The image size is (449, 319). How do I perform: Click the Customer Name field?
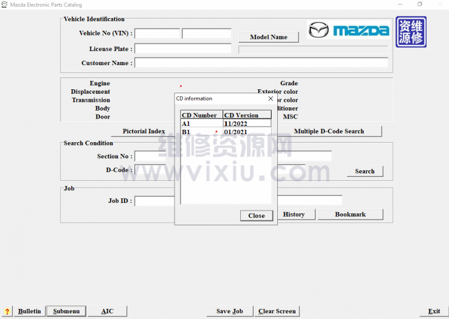tap(261, 62)
